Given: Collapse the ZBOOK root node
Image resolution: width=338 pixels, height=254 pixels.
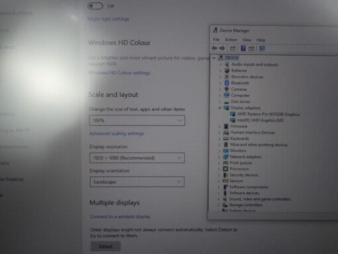Looking at the screenshot, I should coord(214,58).
